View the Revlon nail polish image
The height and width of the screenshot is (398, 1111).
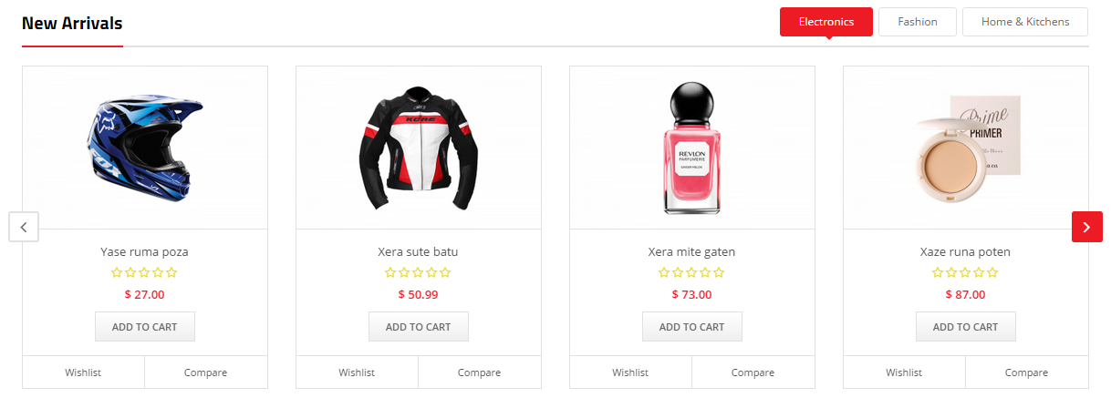[692, 148]
